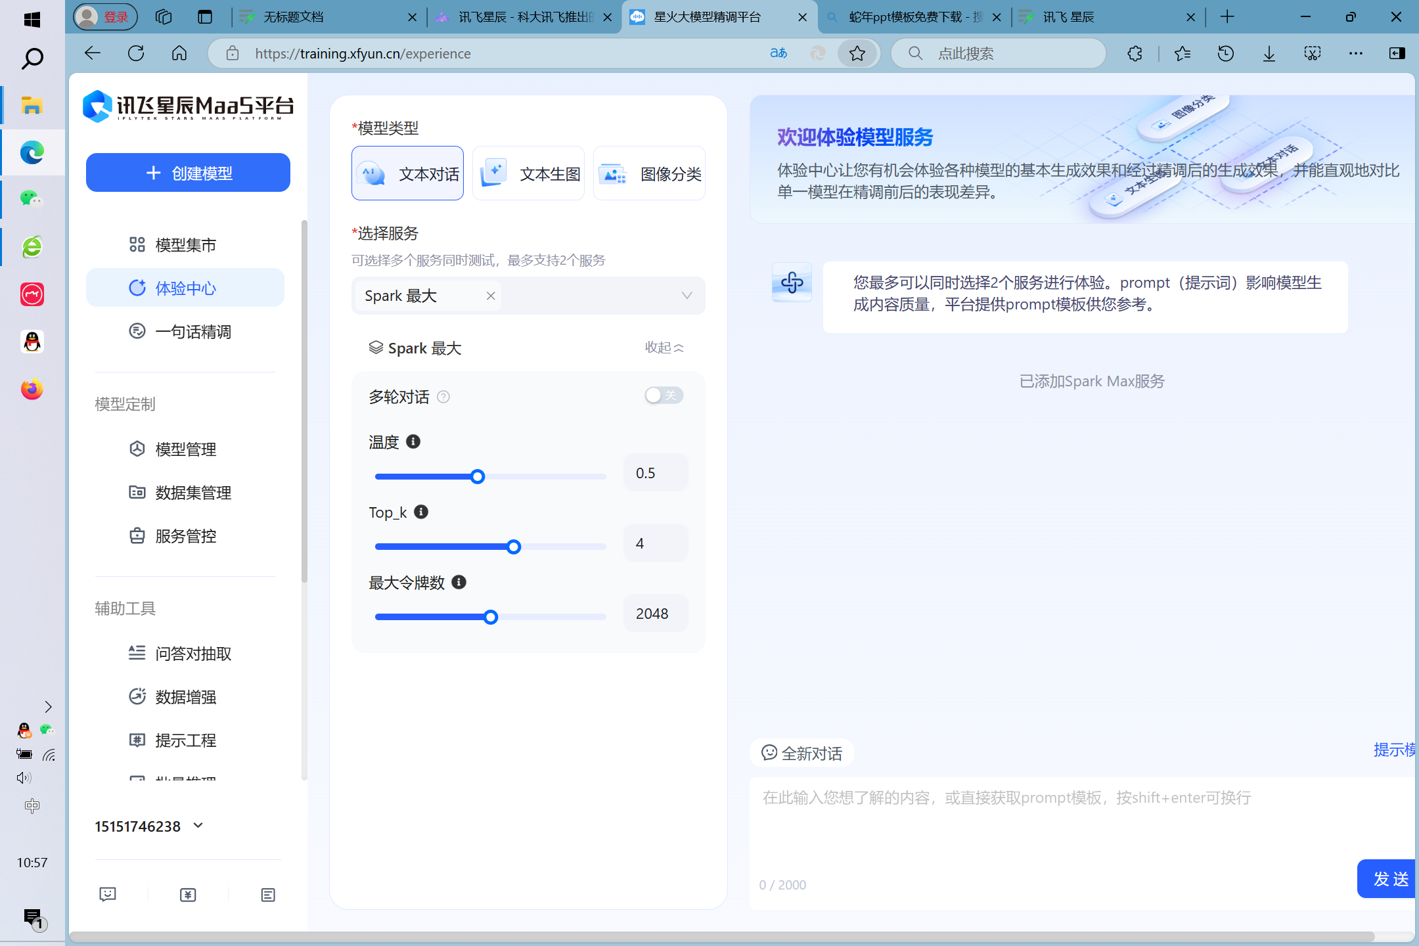Click the 创建模型 button
This screenshot has width=1419, height=946.
pos(188,173)
